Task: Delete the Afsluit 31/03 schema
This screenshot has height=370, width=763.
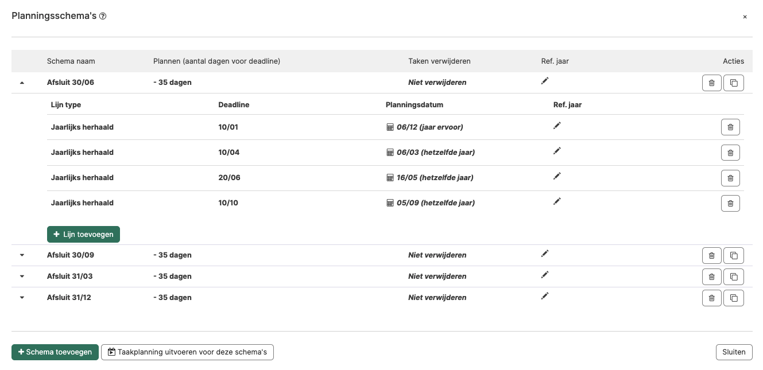Action: 712,277
